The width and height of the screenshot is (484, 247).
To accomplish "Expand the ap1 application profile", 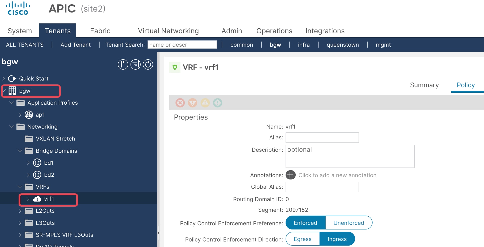I will click(x=20, y=115).
